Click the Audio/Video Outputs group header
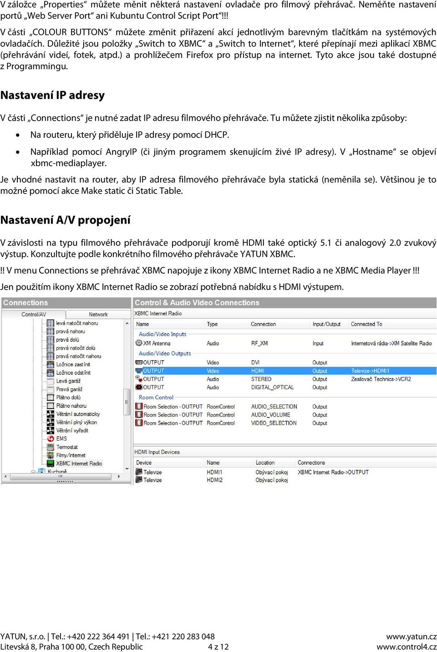437x652 pixels. tap(165, 353)
